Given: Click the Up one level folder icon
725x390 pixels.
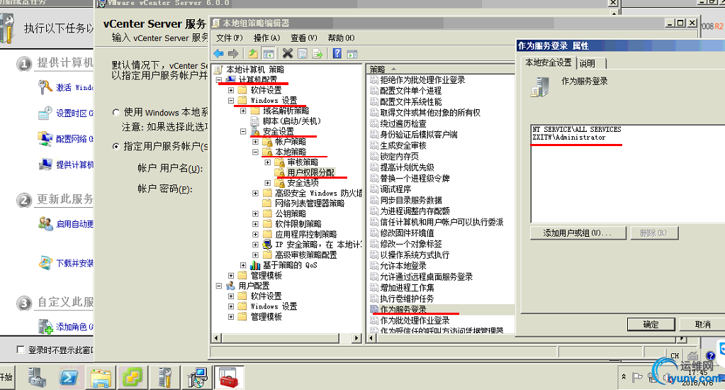Looking at the screenshot, I should 253,54.
